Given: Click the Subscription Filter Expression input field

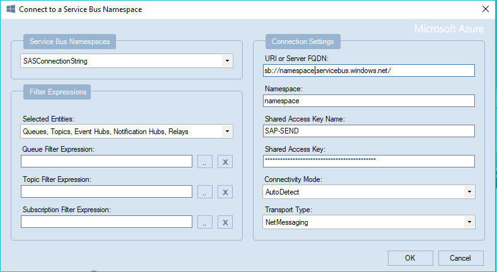Looking at the screenshot, I should coord(107,222).
